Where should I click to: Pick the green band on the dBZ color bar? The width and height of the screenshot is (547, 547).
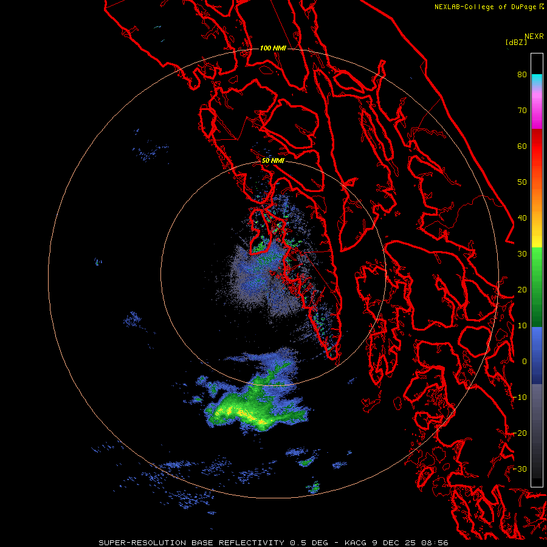tap(537, 287)
